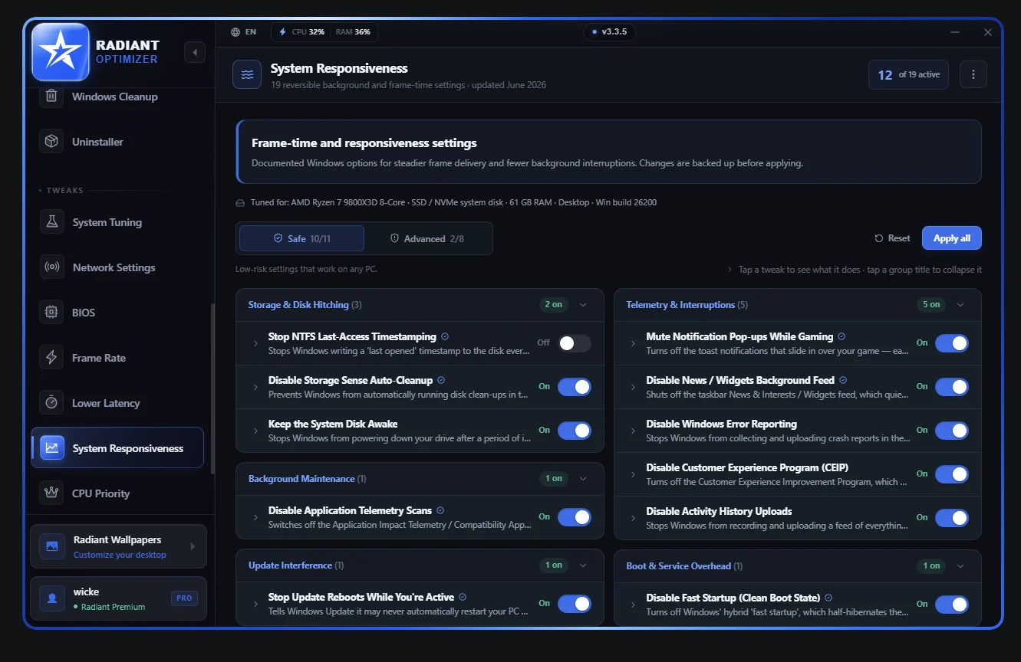Switch to the Advanced 2/8 tab

(427, 238)
